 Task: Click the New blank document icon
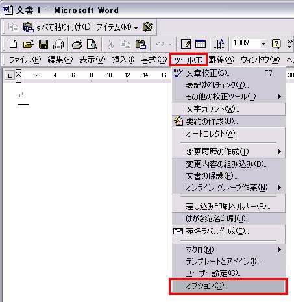click(14, 44)
